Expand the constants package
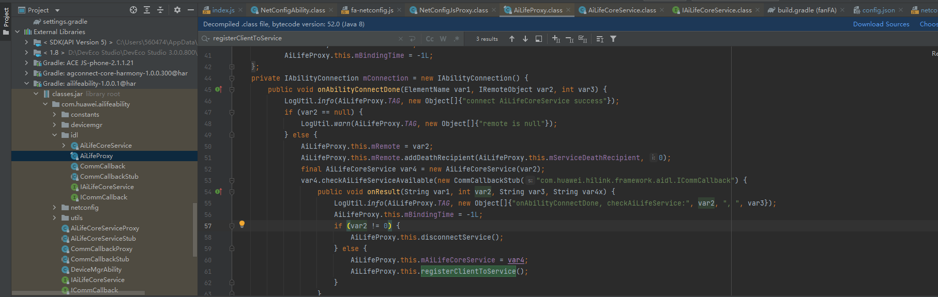This screenshot has width=938, height=297. [x=55, y=114]
